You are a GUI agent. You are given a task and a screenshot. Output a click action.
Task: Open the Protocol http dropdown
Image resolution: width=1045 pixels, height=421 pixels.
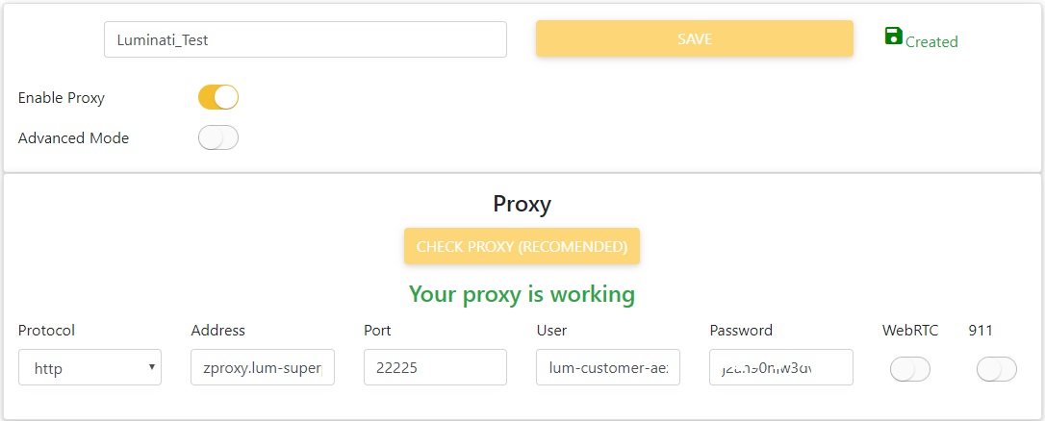(89, 367)
